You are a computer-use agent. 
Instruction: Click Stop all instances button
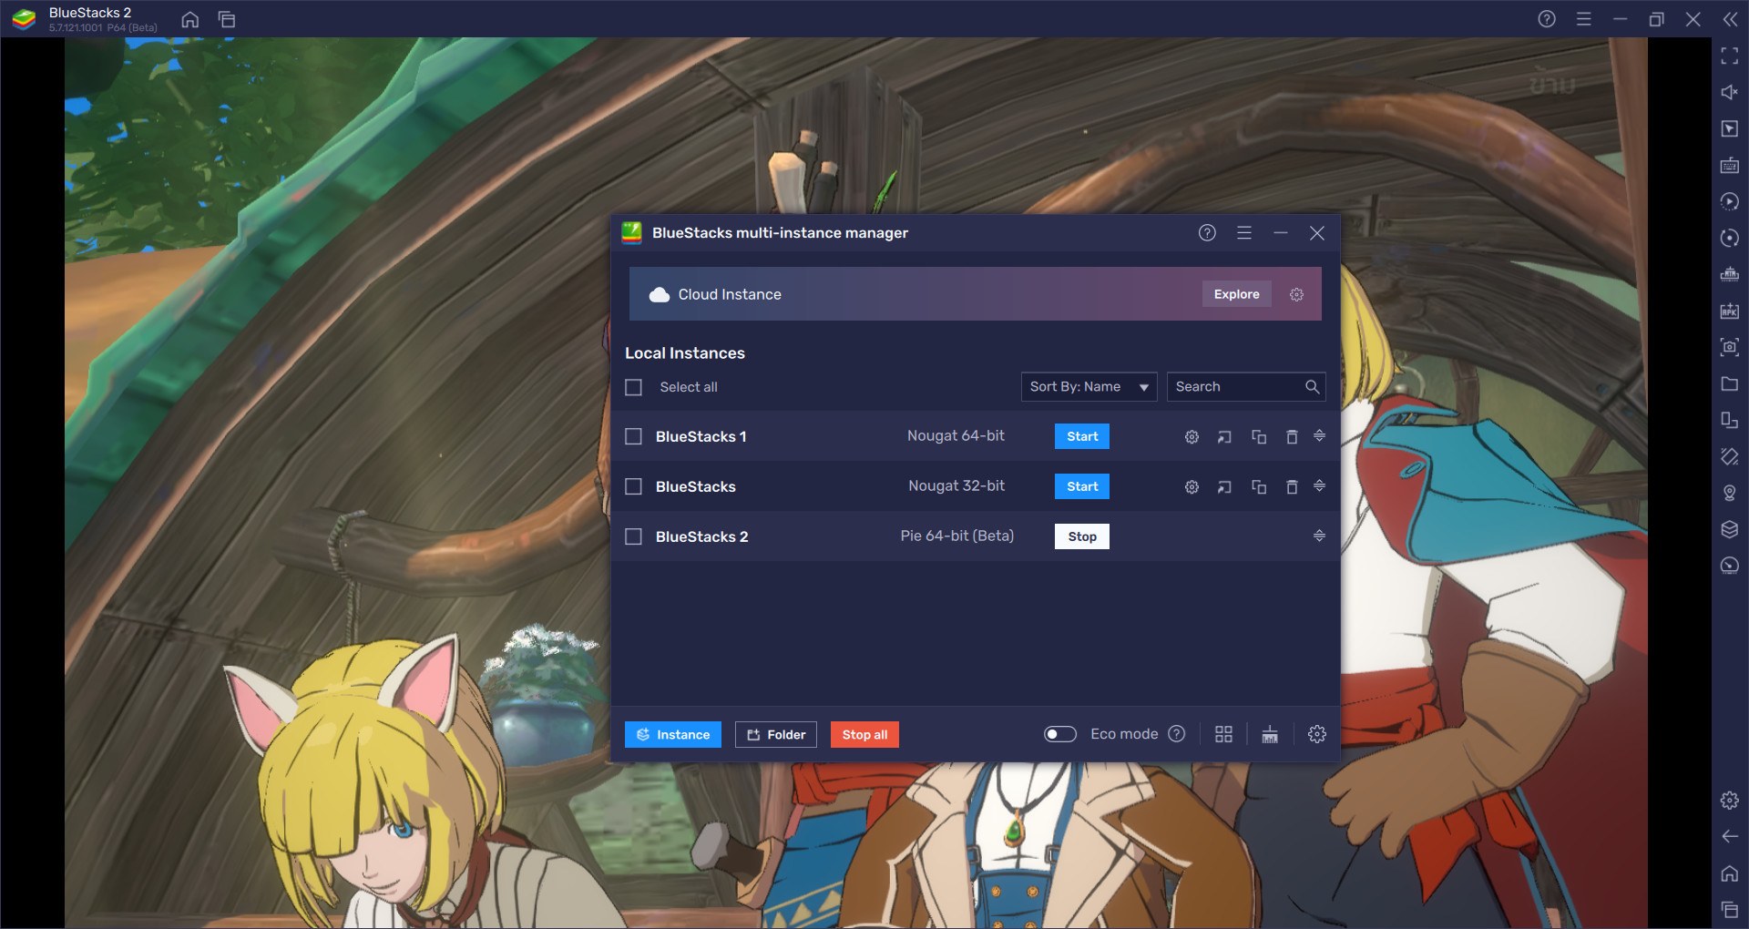864,735
